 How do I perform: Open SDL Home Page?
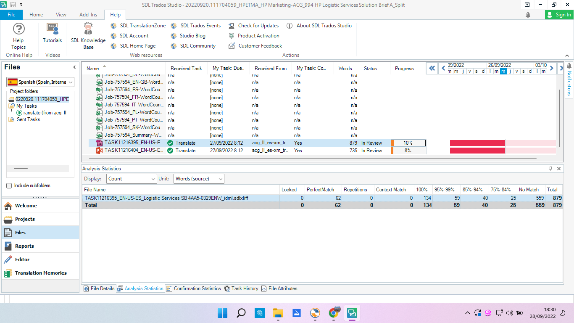[133, 46]
